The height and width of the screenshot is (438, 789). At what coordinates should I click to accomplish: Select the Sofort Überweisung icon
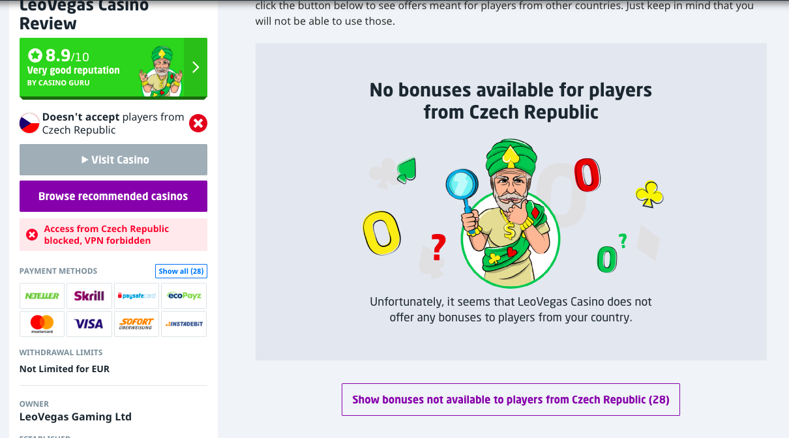(136, 323)
